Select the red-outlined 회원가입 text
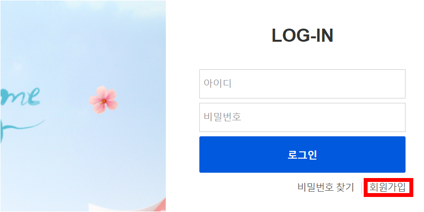The width and height of the screenshot is (424, 212). pyautogui.click(x=388, y=187)
